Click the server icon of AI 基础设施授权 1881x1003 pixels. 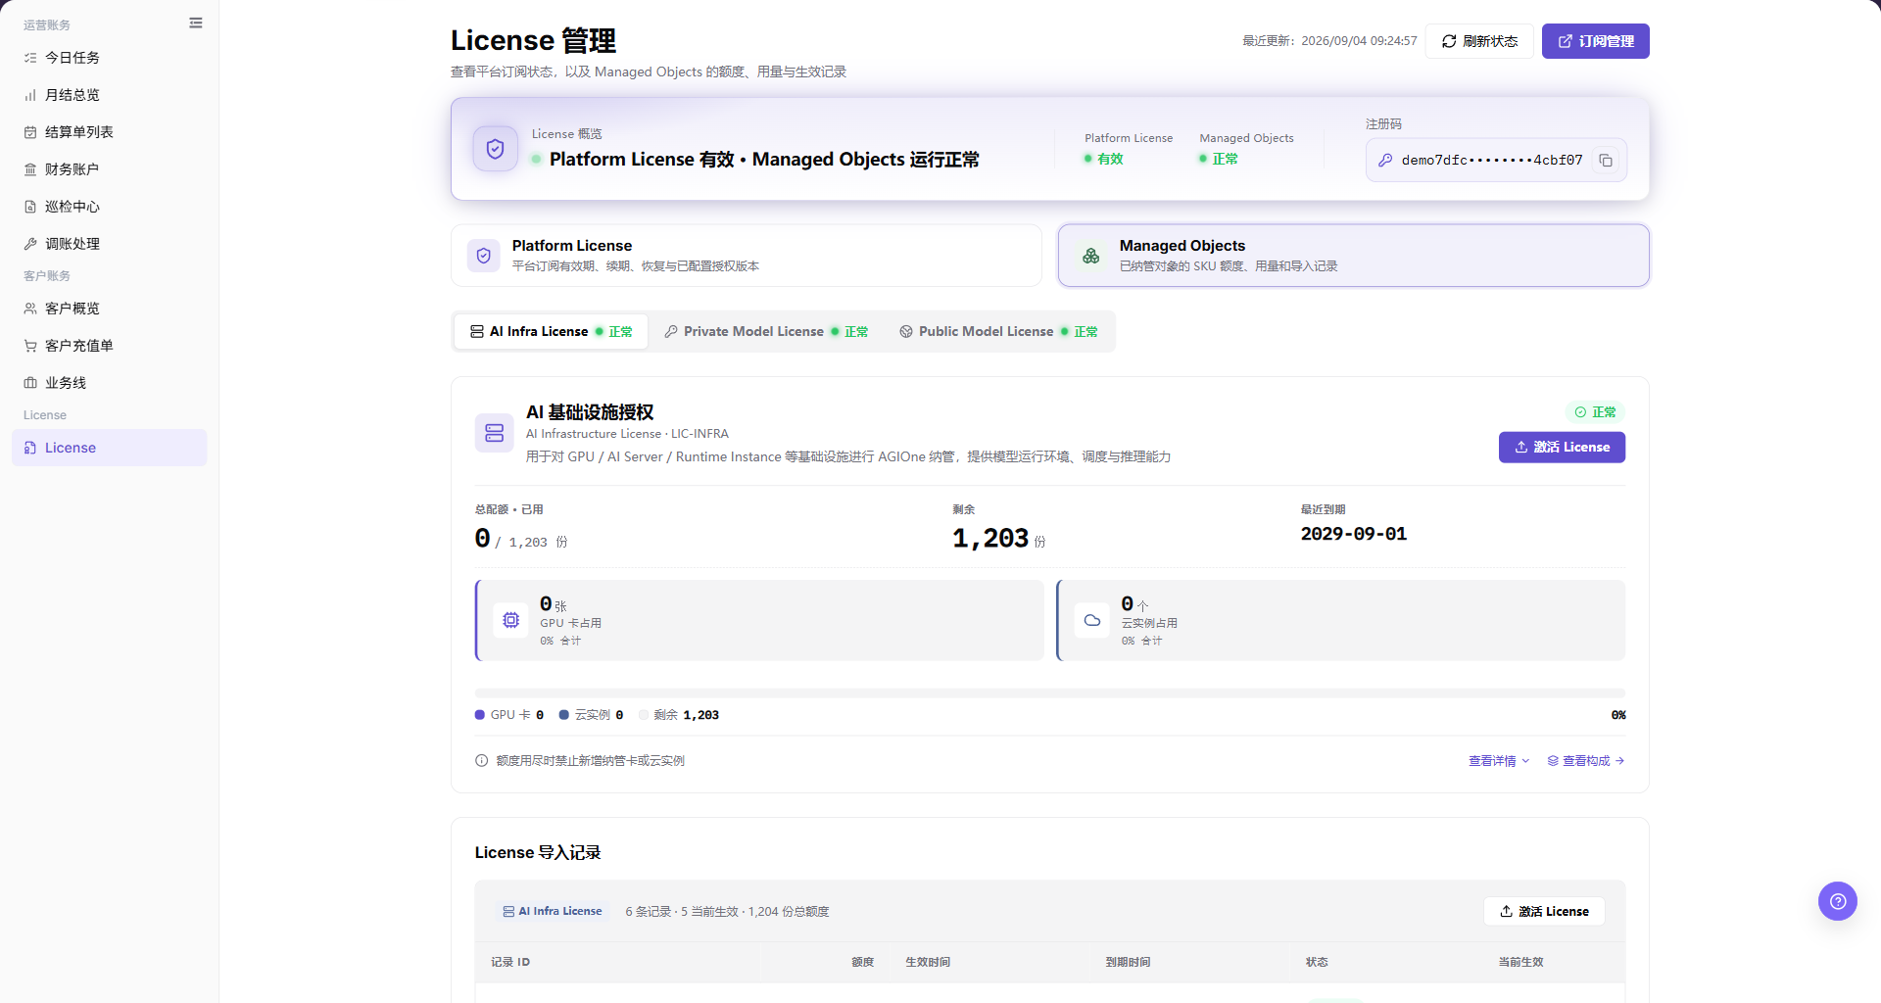point(495,433)
